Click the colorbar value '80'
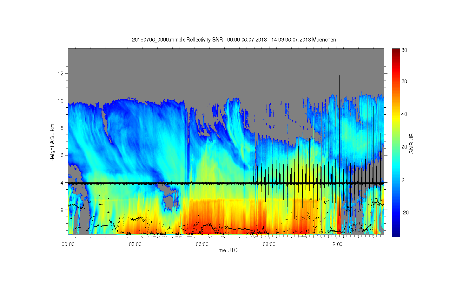 click(x=404, y=50)
